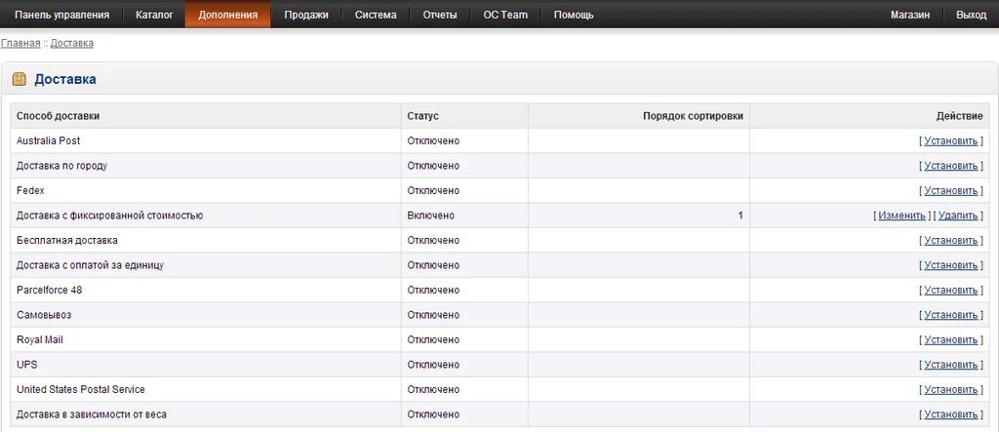
Task: Select the Самовывоз row name
Action: click(x=44, y=315)
